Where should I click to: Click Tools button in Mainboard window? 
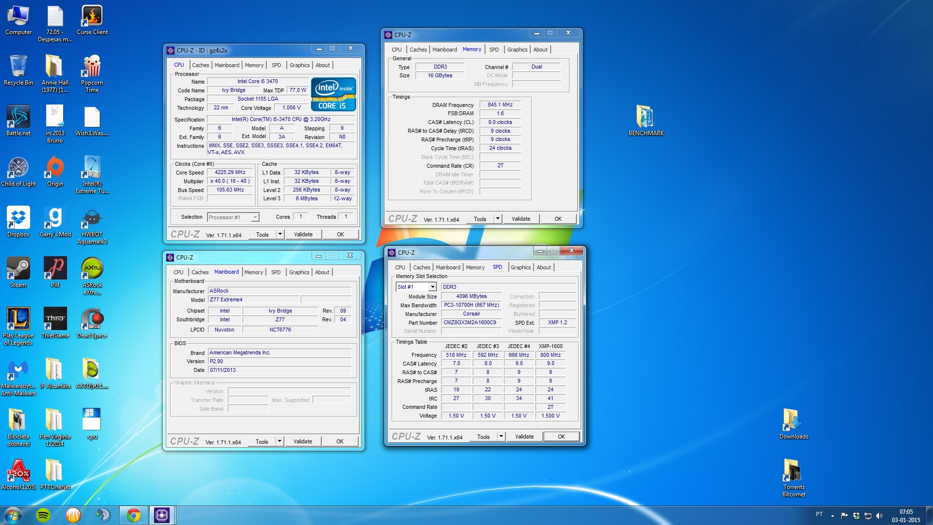pyautogui.click(x=262, y=441)
